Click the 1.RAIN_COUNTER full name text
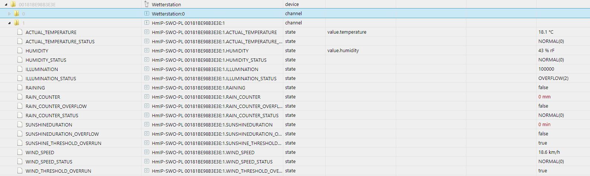590x176 pixels. 206,97
